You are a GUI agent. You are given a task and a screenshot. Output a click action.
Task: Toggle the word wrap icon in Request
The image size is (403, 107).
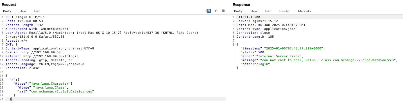point(209,11)
